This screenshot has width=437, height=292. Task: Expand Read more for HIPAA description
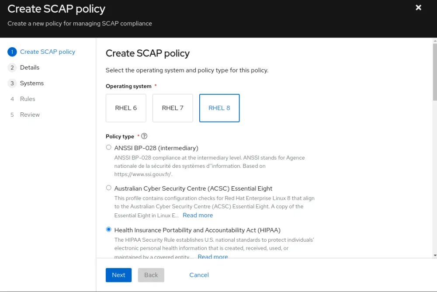click(x=212, y=257)
